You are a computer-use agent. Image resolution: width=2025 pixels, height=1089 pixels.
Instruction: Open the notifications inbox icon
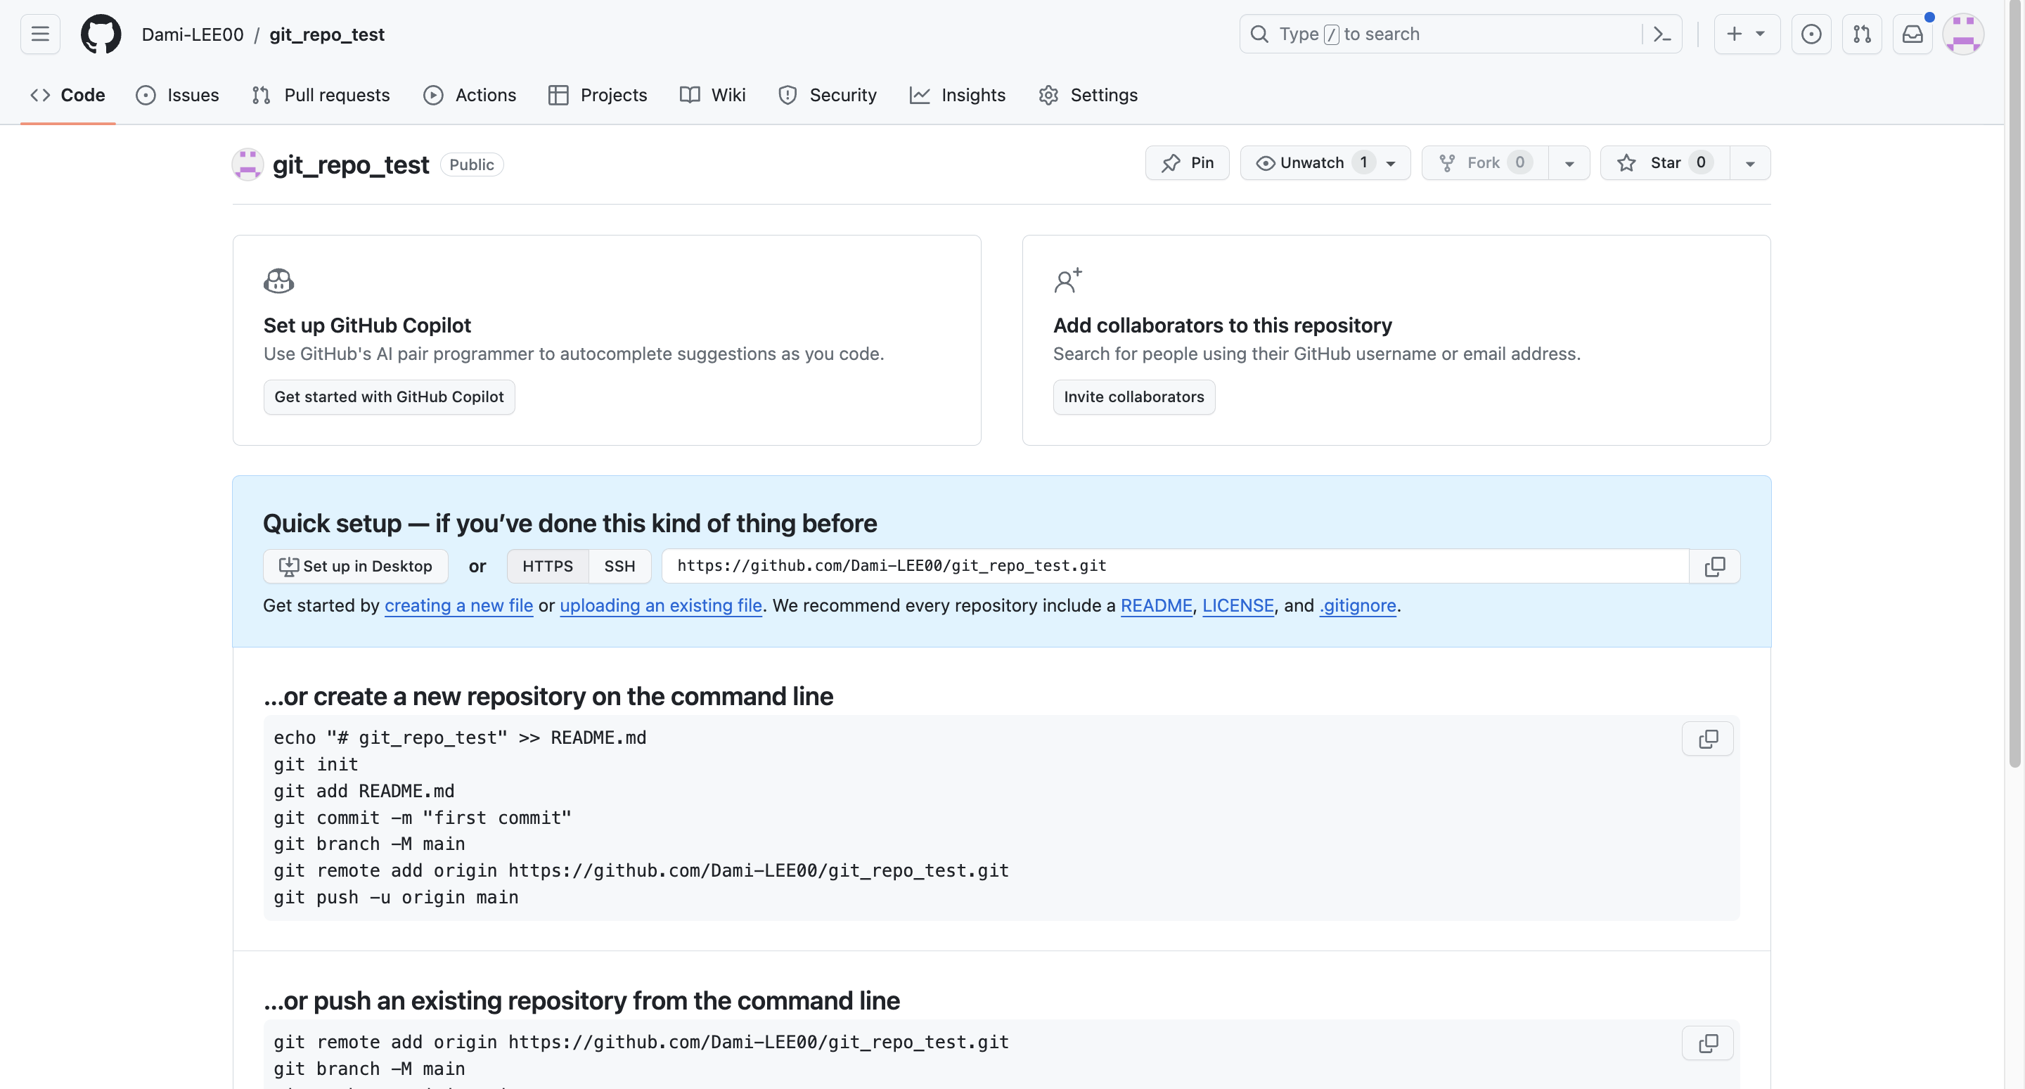[x=1912, y=34]
